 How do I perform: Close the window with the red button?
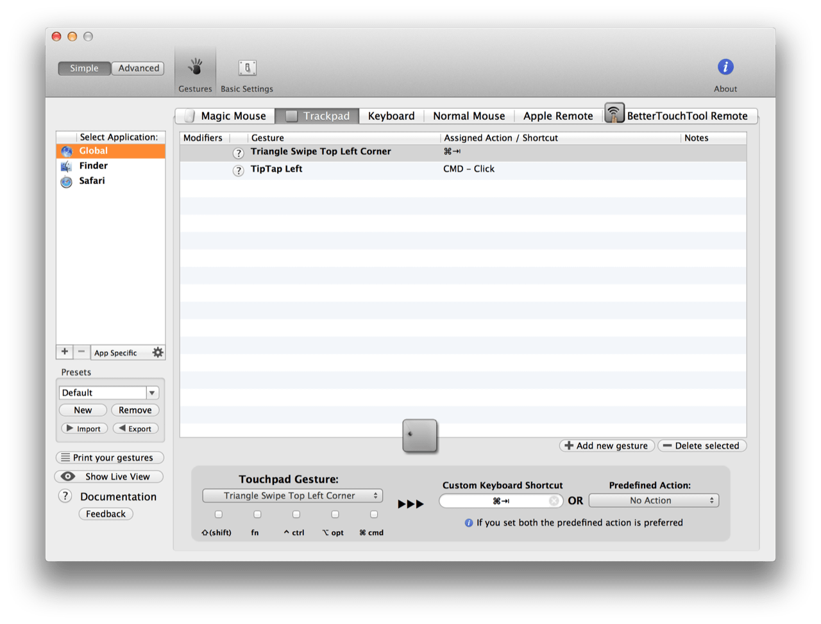pos(56,37)
